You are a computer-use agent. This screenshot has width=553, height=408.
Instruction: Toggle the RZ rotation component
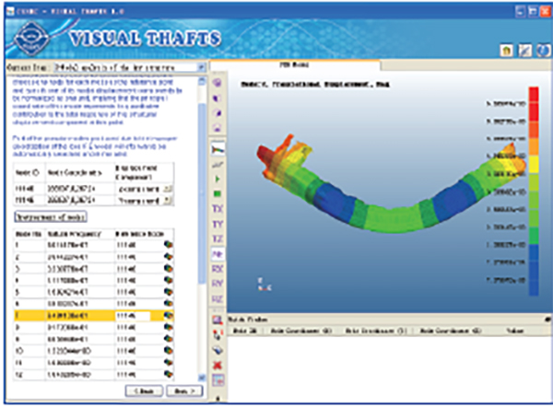(218, 298)
